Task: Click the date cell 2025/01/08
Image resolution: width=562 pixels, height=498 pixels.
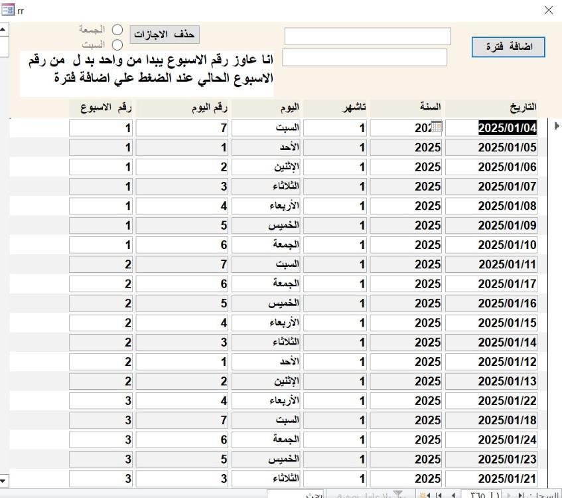Action: [x=491, y=206]
